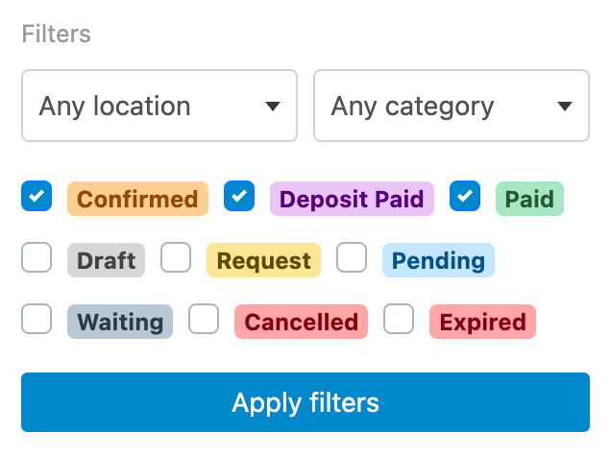The height and width of the screenshot is (457, 611).
Task: Open the Any location dropdown
Action: [x=159, y=106]
